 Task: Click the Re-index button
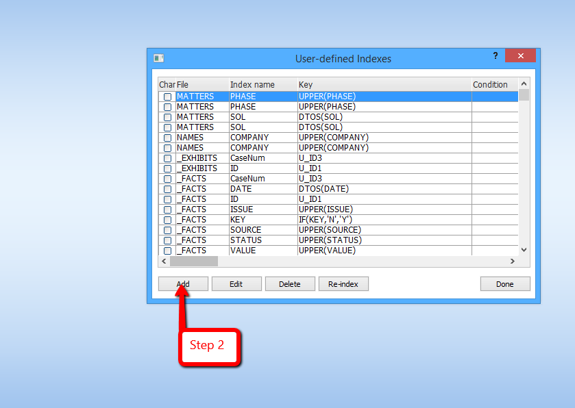(343, 283)
